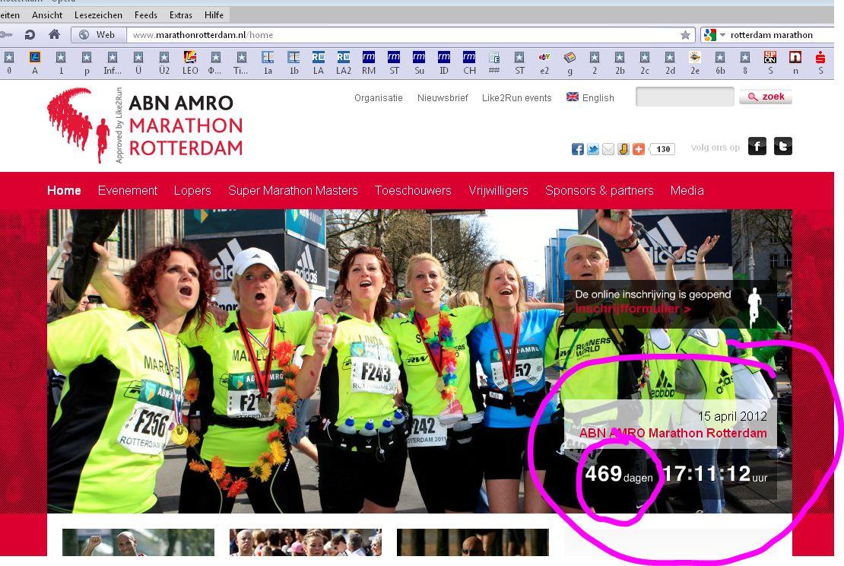Open the Nieuwsbrief link
This screenshot has width=844, height=566.
[443, 98]
